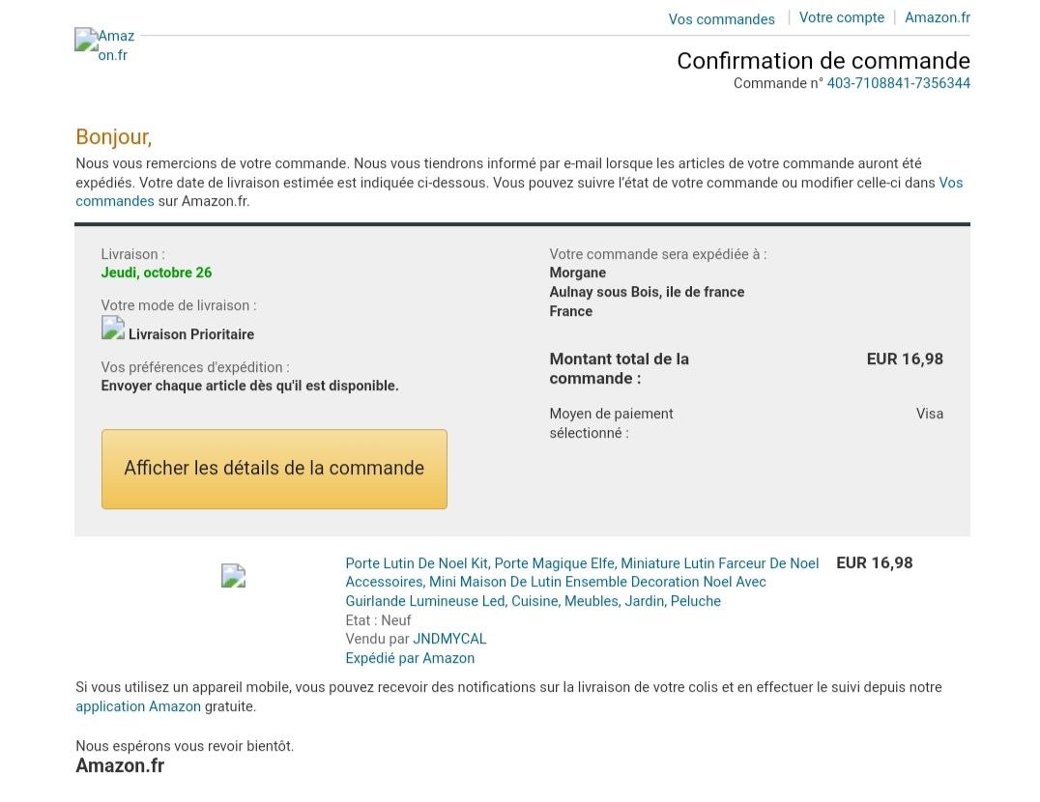This screenshot has height=802, width=1040.
Task: Click the bold Amazon.fr signature at the bottom
Action: pos(120,765)
